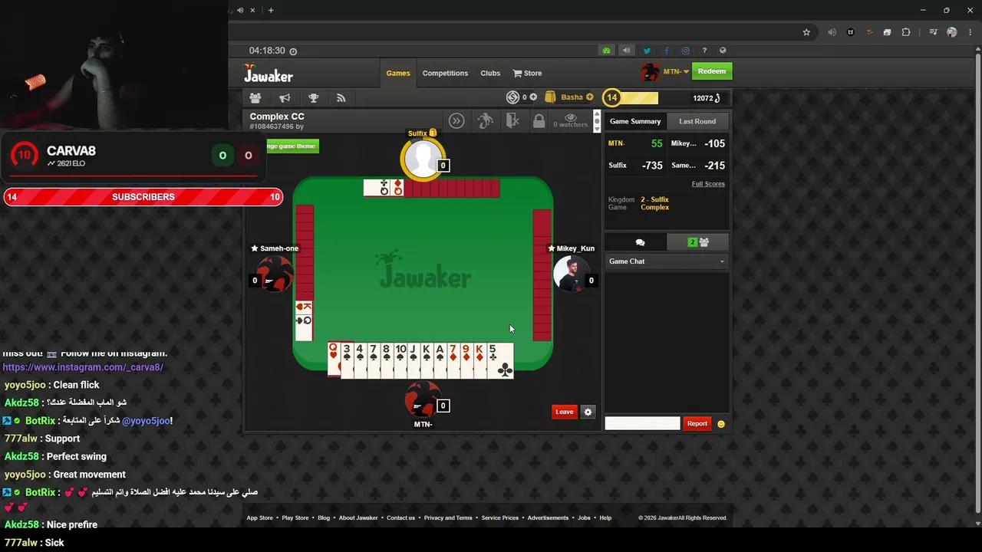The width and height of the screenshot is (982, 552).
Task: Open the browser three-dot menu
Action: (x=970, y=32)
